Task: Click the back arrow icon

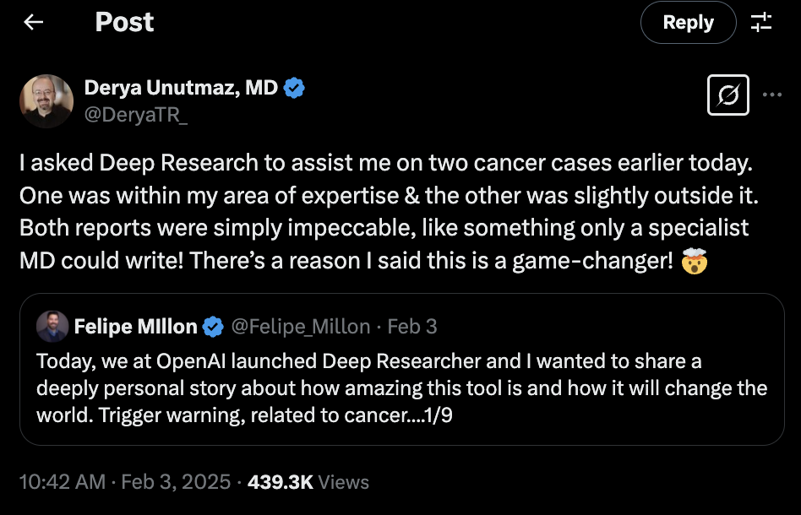Action: 34,23
